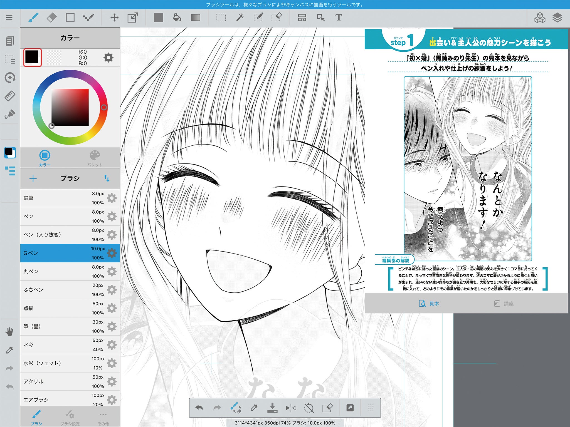Open Gペン brush settings gear
Image resolution: width=570 pixels, height=427 pixels.
(x=112, y=253)
